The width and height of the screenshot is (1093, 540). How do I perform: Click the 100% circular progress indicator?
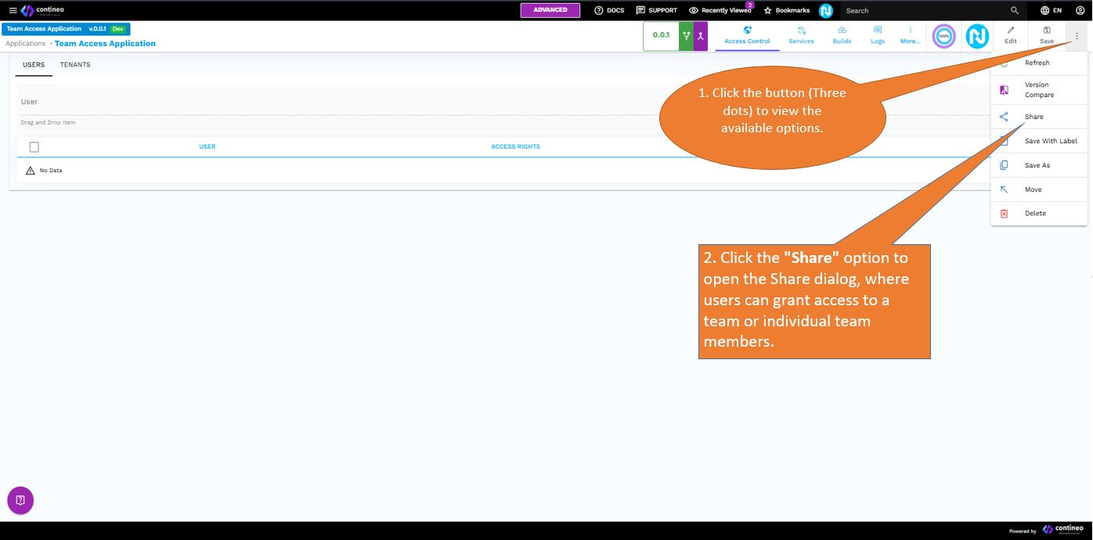pos(944,36)
